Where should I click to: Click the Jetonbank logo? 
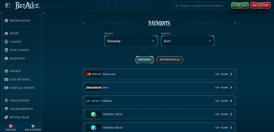coord(94,88)
